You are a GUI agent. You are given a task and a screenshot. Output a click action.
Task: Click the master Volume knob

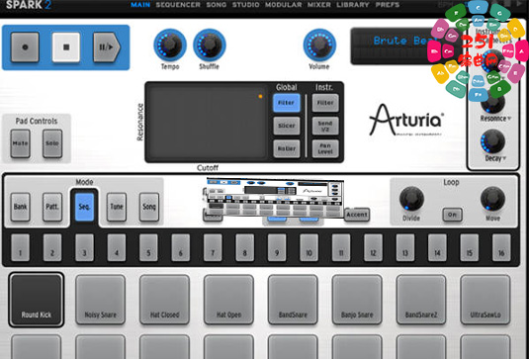[319, 45]
